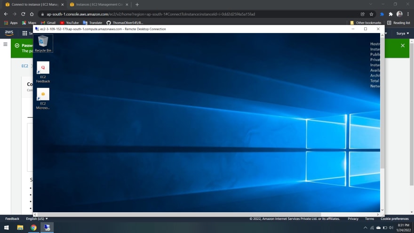Screen dimensions: 414x233
Task: Close the Remote Desktop Connection window
Action: [x=378, y=29]
